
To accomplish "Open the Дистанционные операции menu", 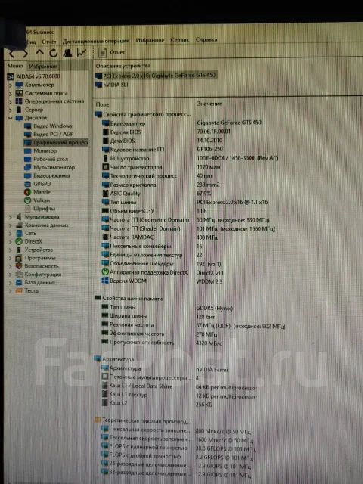I will (96, 41).
